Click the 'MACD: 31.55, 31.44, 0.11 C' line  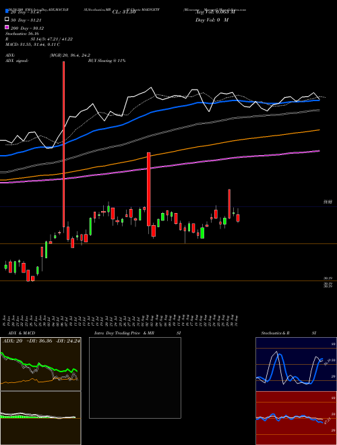pos(32,44)
